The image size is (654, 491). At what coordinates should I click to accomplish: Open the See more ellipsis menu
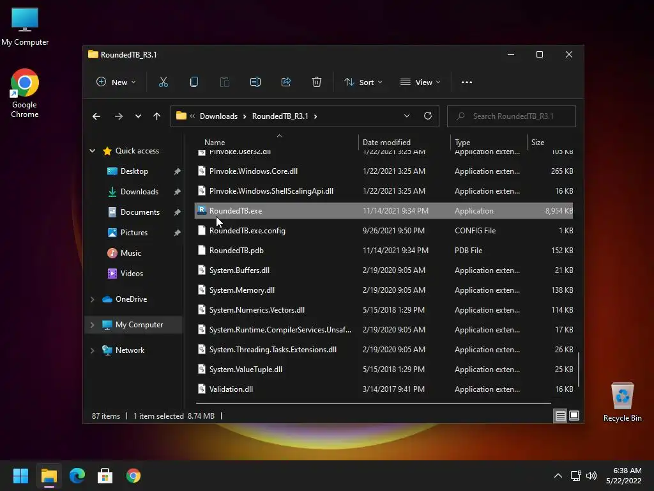pyautogui.click(x=467, y=82)
